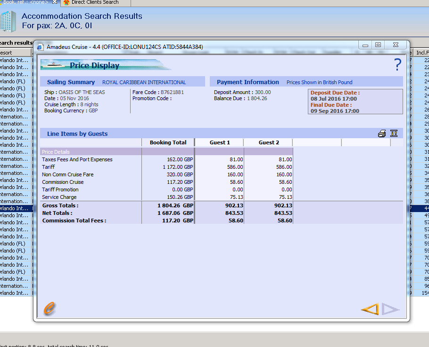Click the Balance Due 1 804.26 text
The width and height of the screenshot is (429, 347).
240,98
